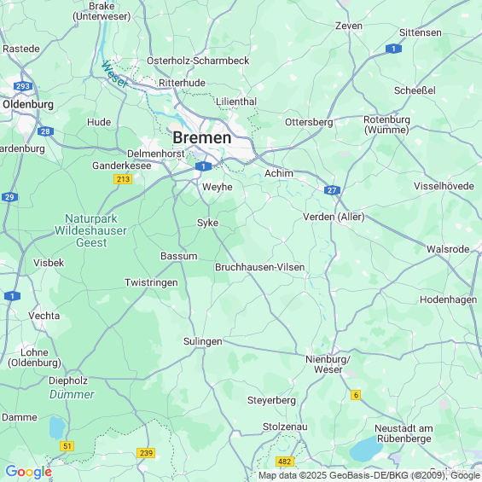Click the Sulingen town label
482x482 pixels.
(x=202, y=341)
